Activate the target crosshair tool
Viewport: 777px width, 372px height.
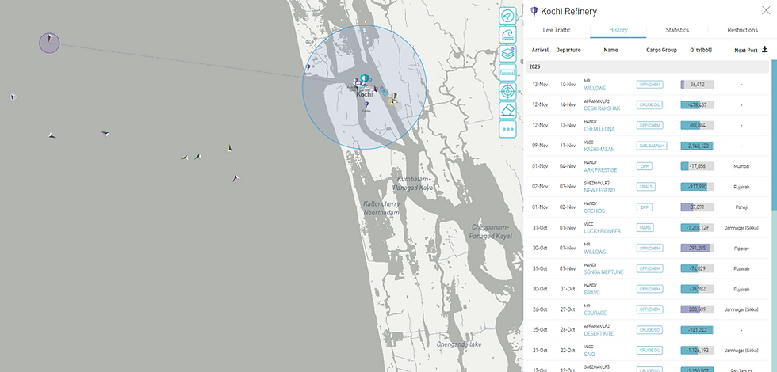[x=507, y=92]
